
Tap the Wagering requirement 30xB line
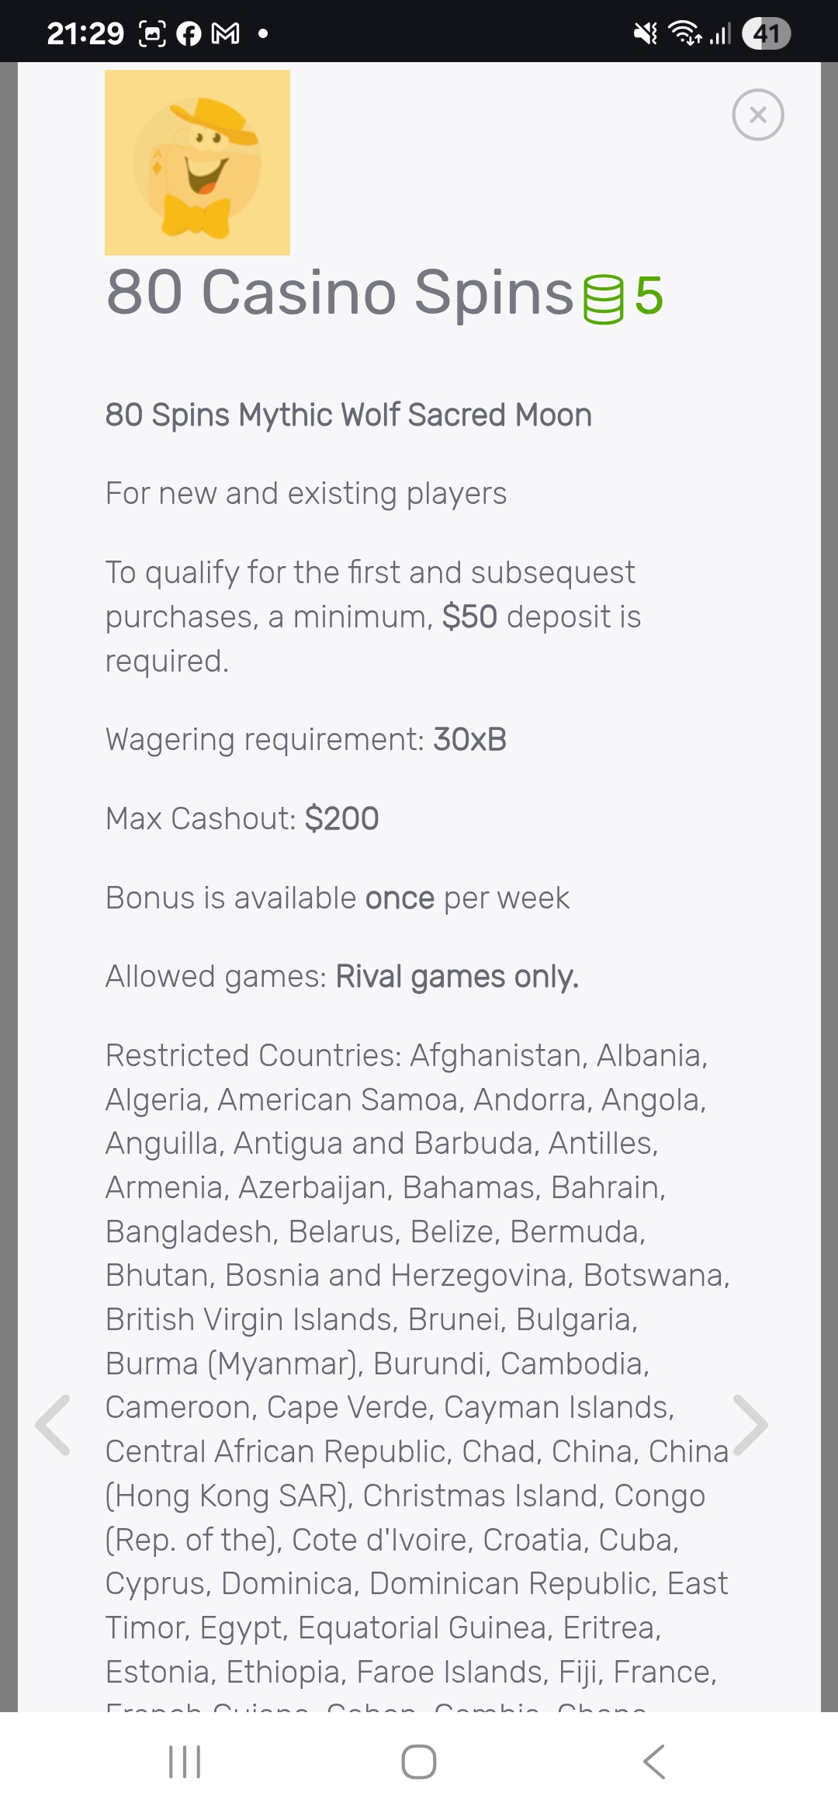coord(306,739)
